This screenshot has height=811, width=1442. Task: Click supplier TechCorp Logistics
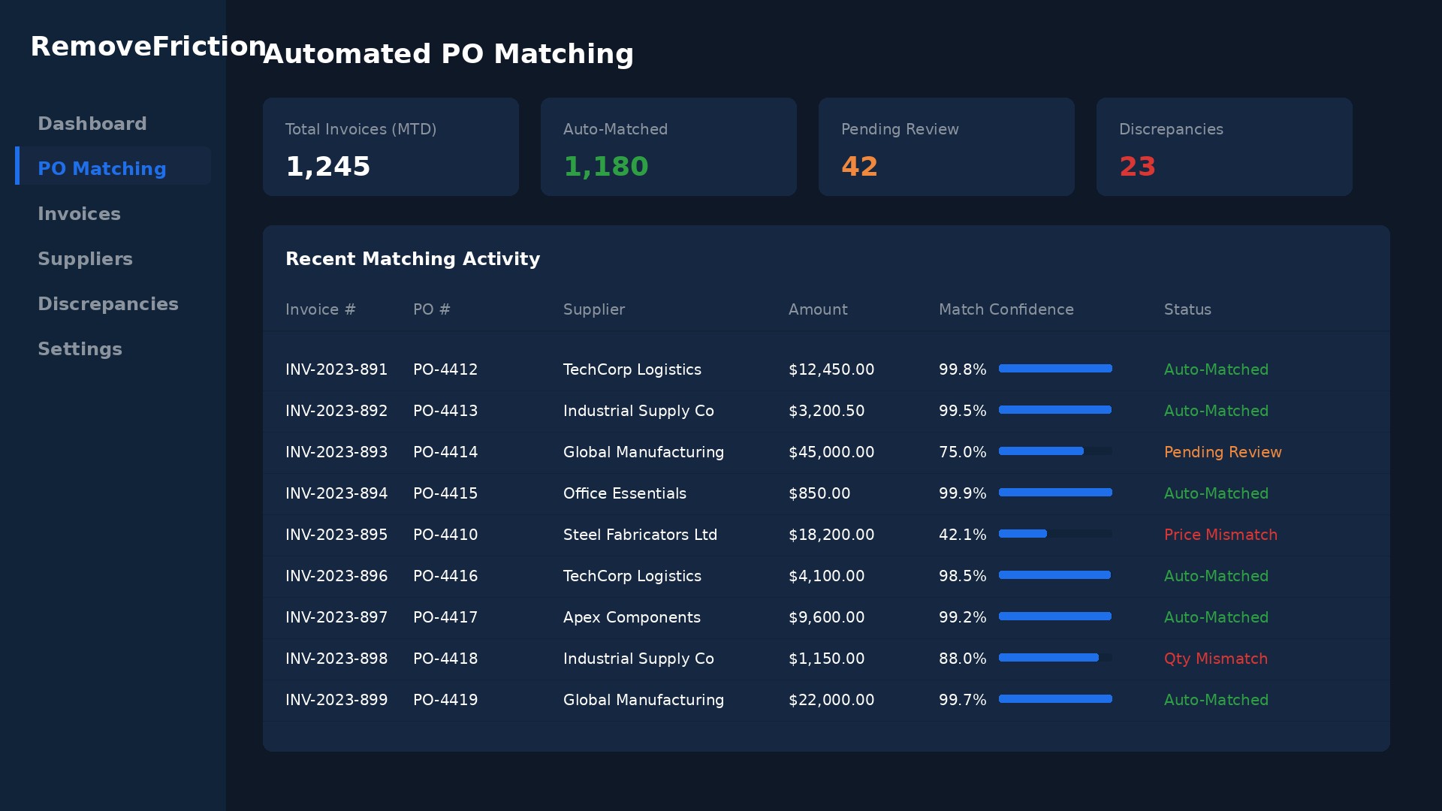[632, 369]
